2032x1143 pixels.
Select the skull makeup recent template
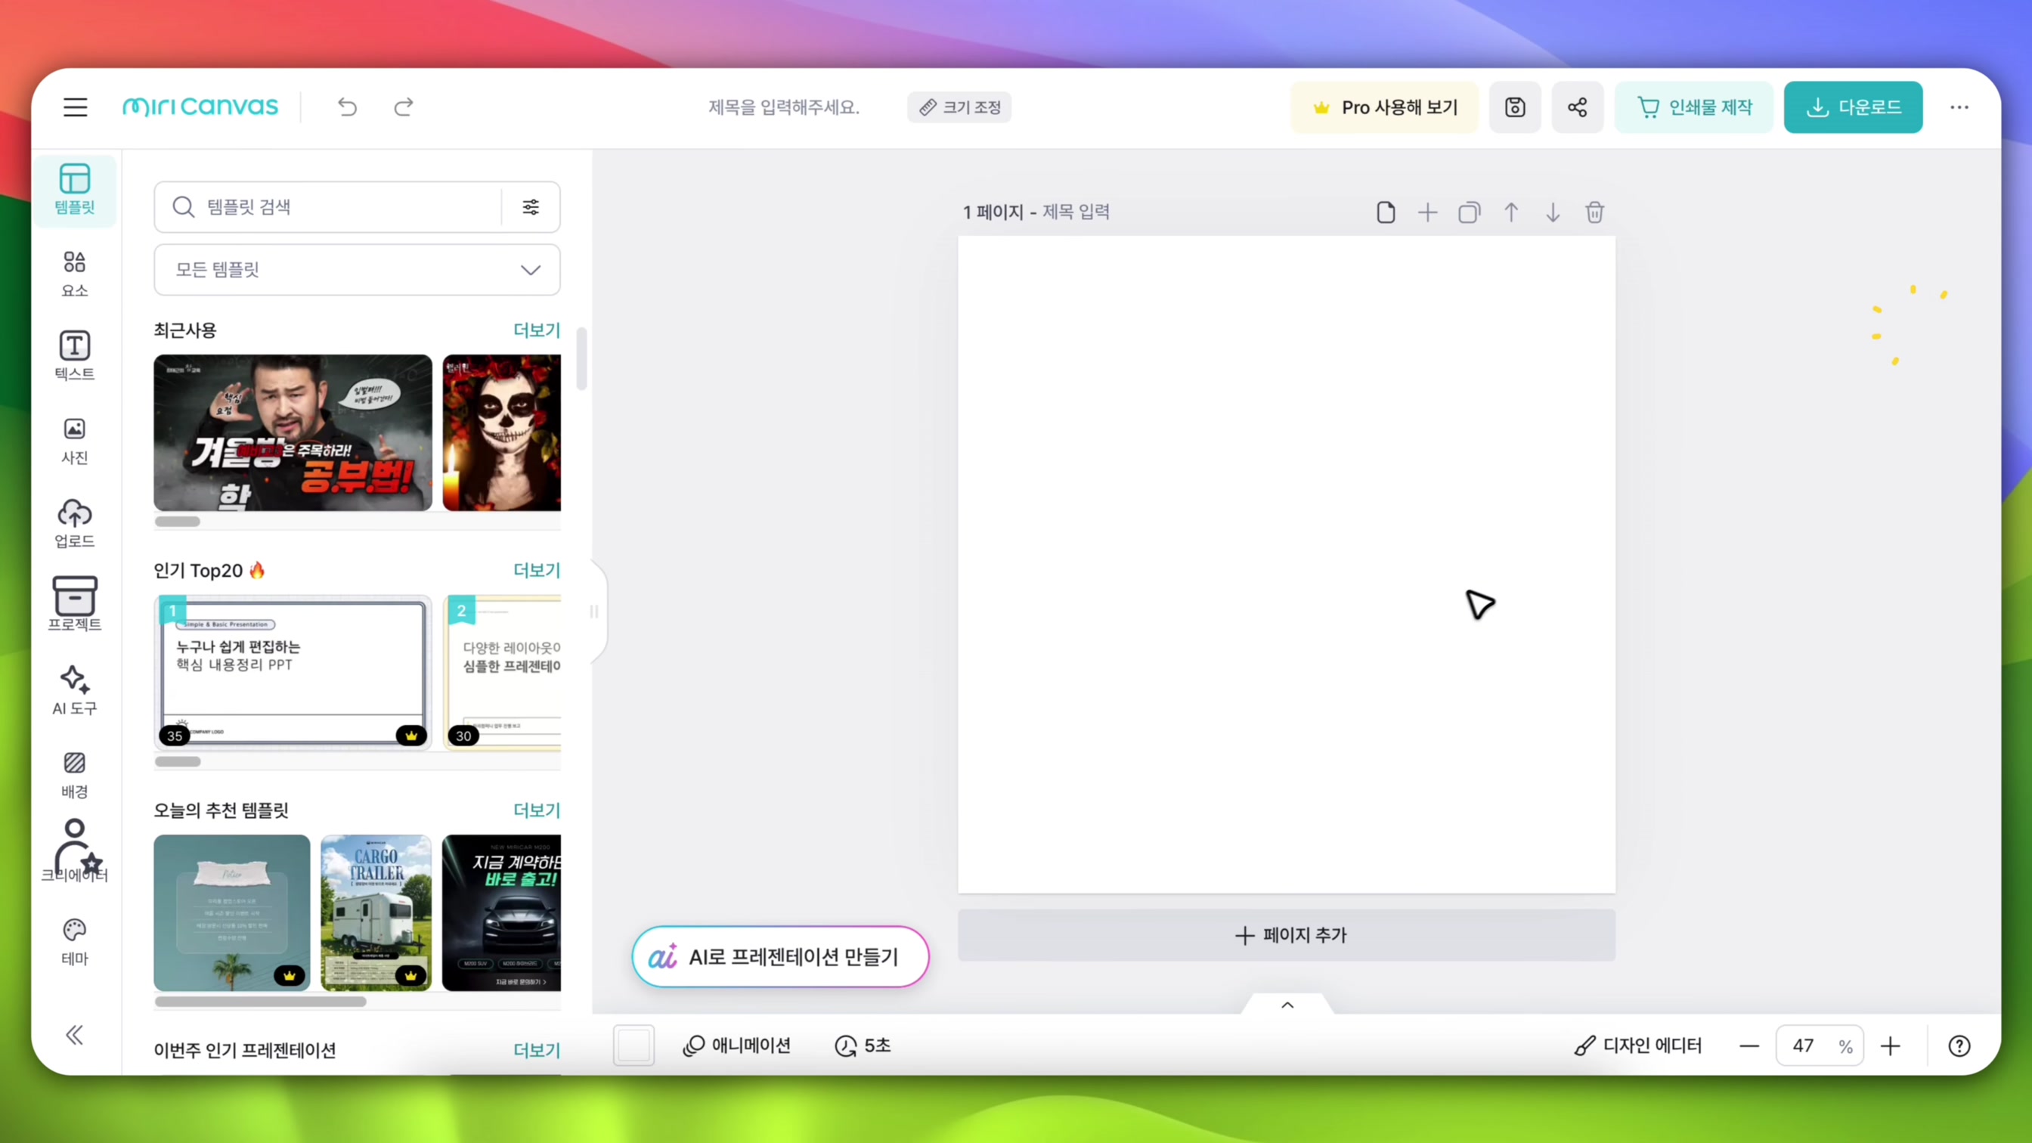502,432
